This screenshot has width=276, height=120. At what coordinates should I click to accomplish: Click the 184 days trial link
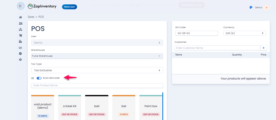point(136,5)
